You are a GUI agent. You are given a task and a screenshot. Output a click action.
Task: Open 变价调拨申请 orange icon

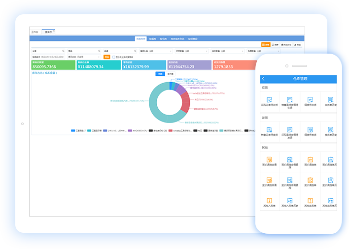click(x=269, y=180)
